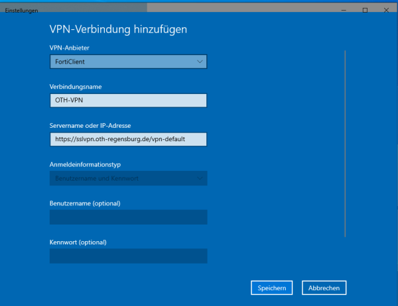
Task: Save the VPN connection with Speichern
Action: (x=271, y=287)
